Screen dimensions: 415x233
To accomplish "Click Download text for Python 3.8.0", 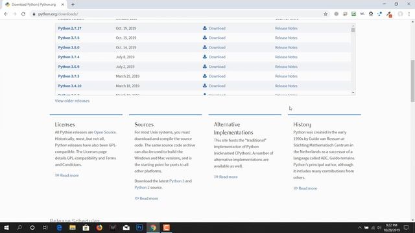I will click(x=217, y=47).
